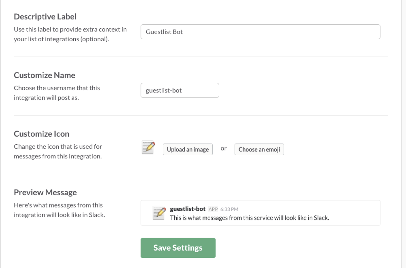
Task: Click the Customize Icon heading
Action: coord(42,134)
